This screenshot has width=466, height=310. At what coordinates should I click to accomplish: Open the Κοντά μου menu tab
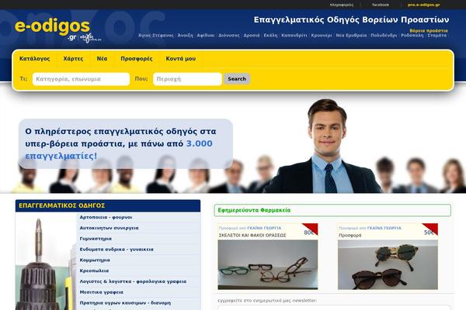181,59
